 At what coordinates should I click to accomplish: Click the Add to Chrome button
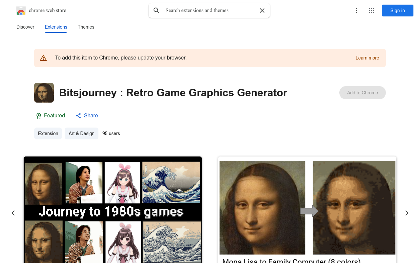362,93
